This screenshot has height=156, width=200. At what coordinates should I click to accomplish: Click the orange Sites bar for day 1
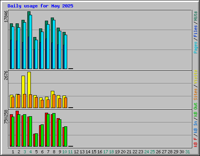point(13,103)
